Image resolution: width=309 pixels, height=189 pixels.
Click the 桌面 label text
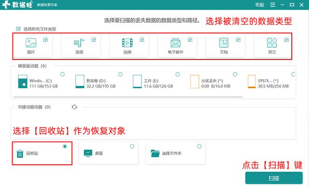[99, 153]
